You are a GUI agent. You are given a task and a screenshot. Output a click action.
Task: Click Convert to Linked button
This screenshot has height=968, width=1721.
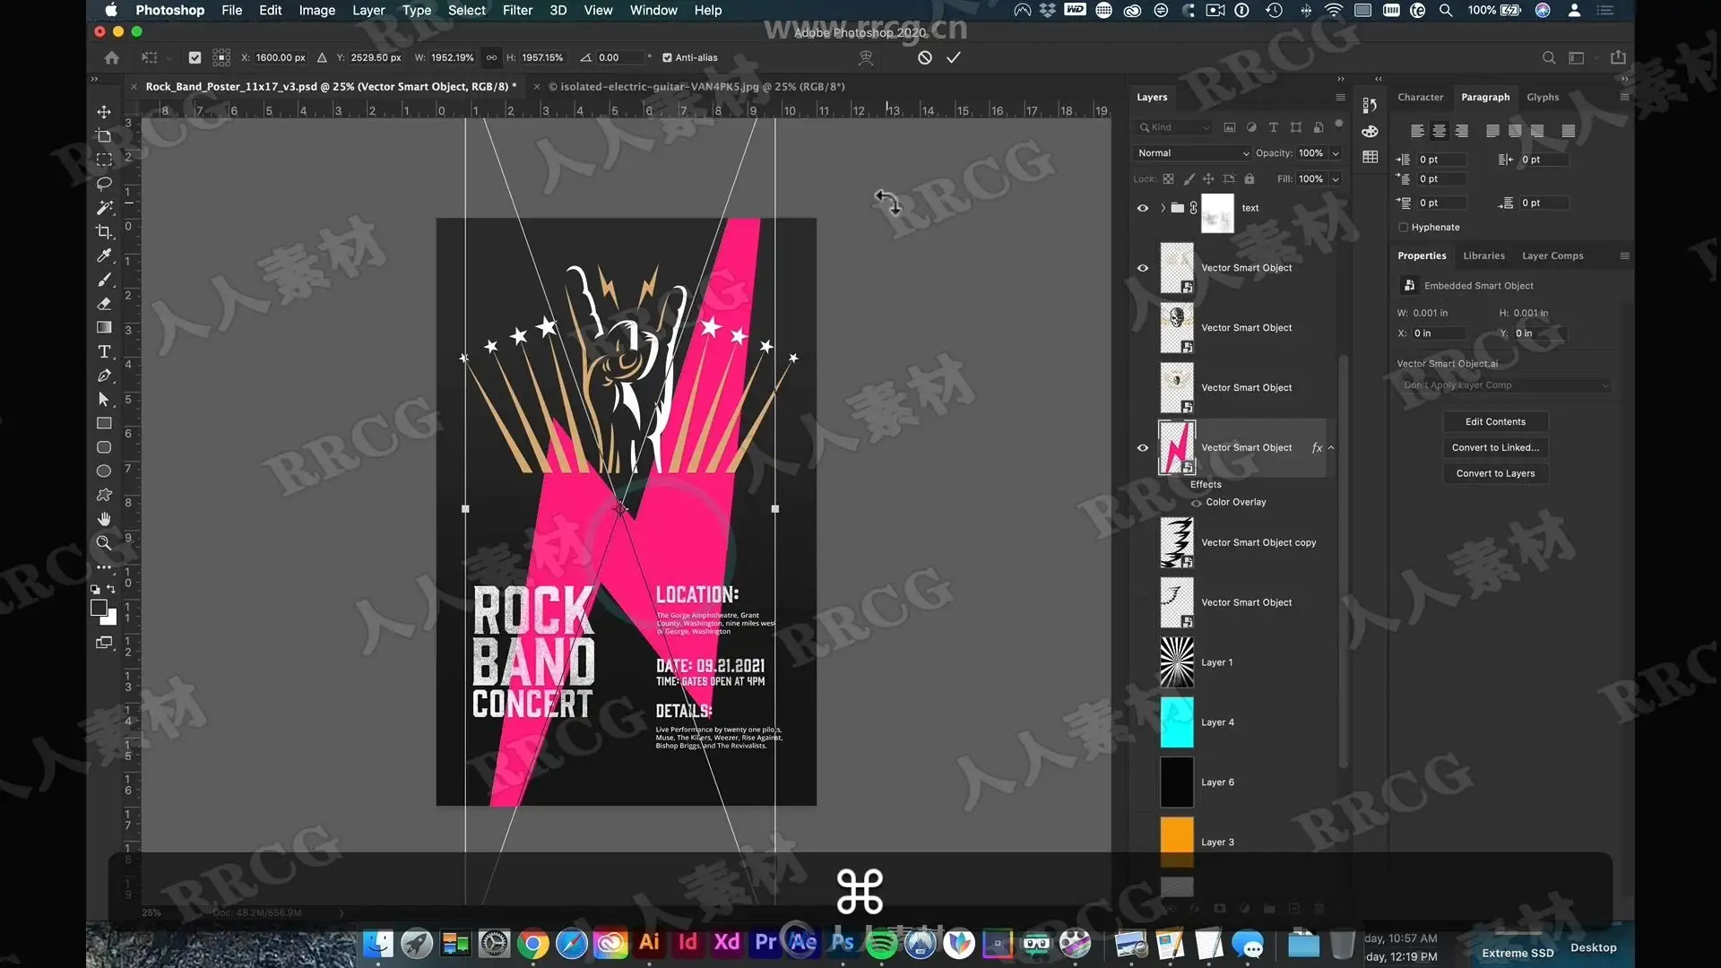[1495, 448]
